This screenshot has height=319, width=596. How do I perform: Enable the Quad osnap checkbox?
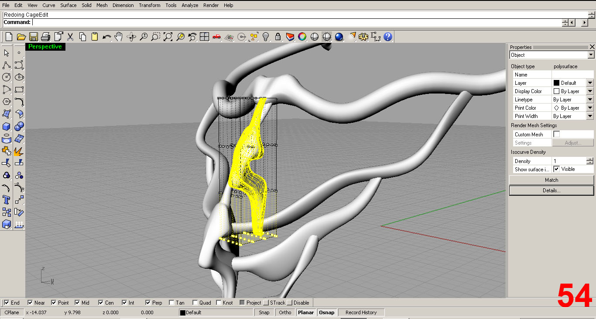point(195,302)
